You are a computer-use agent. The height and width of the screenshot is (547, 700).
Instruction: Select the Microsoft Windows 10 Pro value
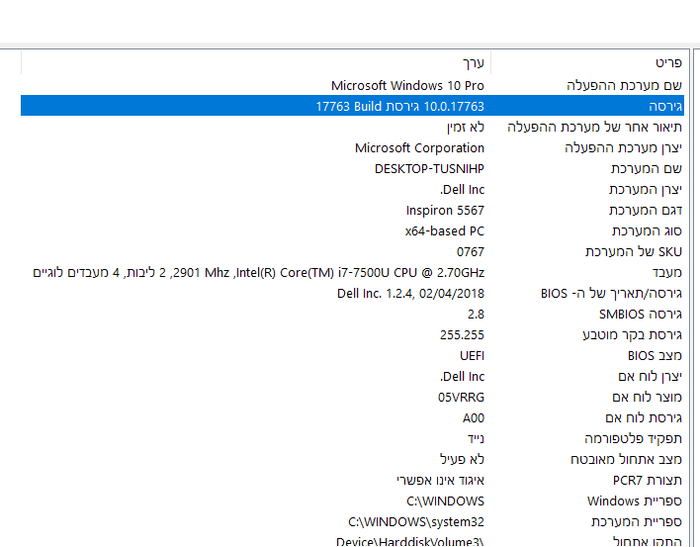[407, 85]
